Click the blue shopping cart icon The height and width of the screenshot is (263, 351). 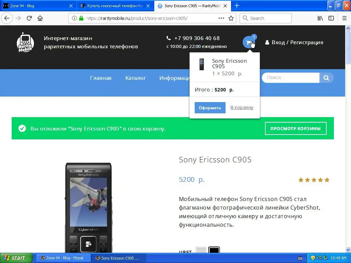click(249, 42)
